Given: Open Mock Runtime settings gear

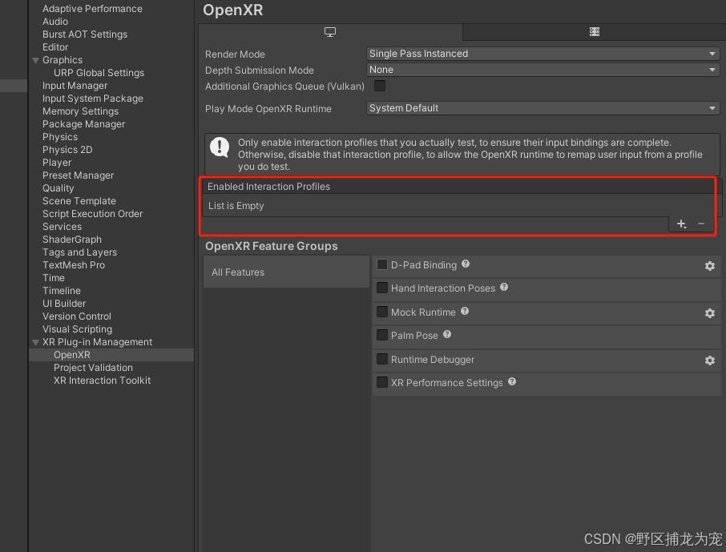Looking at the screenshot, I should (710, 313).
